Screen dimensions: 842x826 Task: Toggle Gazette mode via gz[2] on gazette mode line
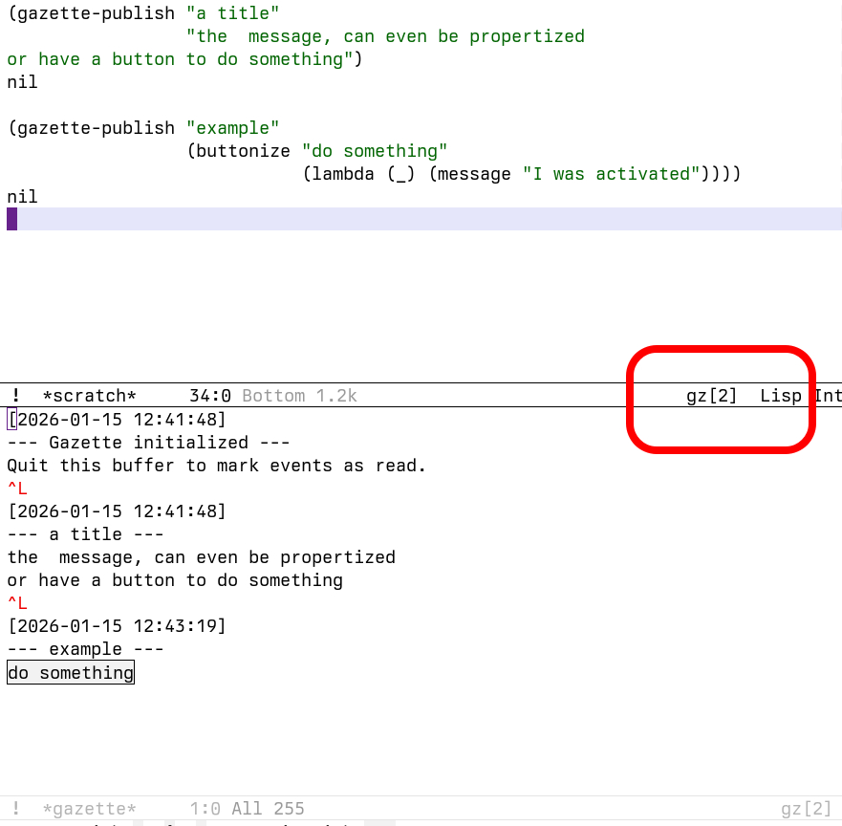tap(807, 808)
